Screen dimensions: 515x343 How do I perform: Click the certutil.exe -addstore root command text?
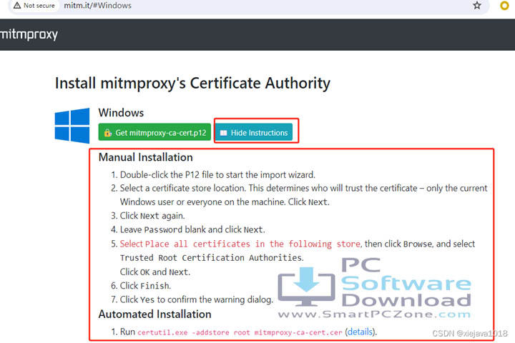(240, 332)
